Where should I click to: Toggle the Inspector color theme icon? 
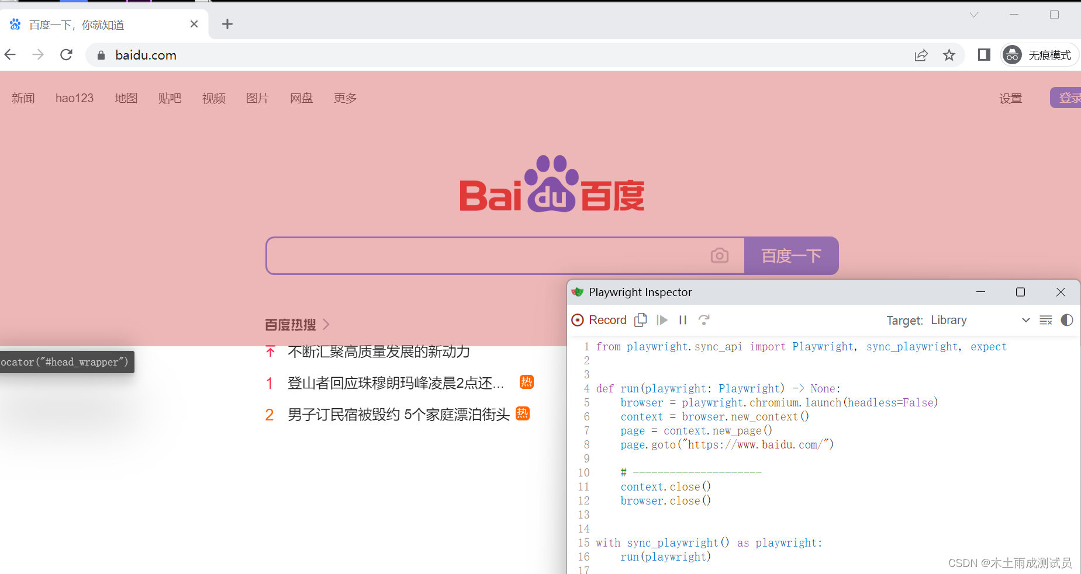tap(1067, 320)
